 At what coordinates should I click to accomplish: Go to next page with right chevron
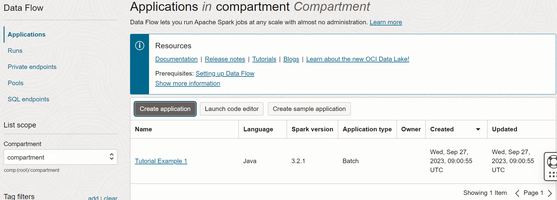(550, 193)
